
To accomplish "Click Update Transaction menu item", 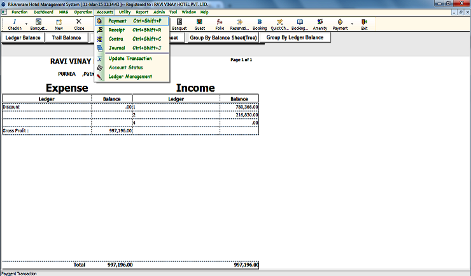I will pos(130,59).
